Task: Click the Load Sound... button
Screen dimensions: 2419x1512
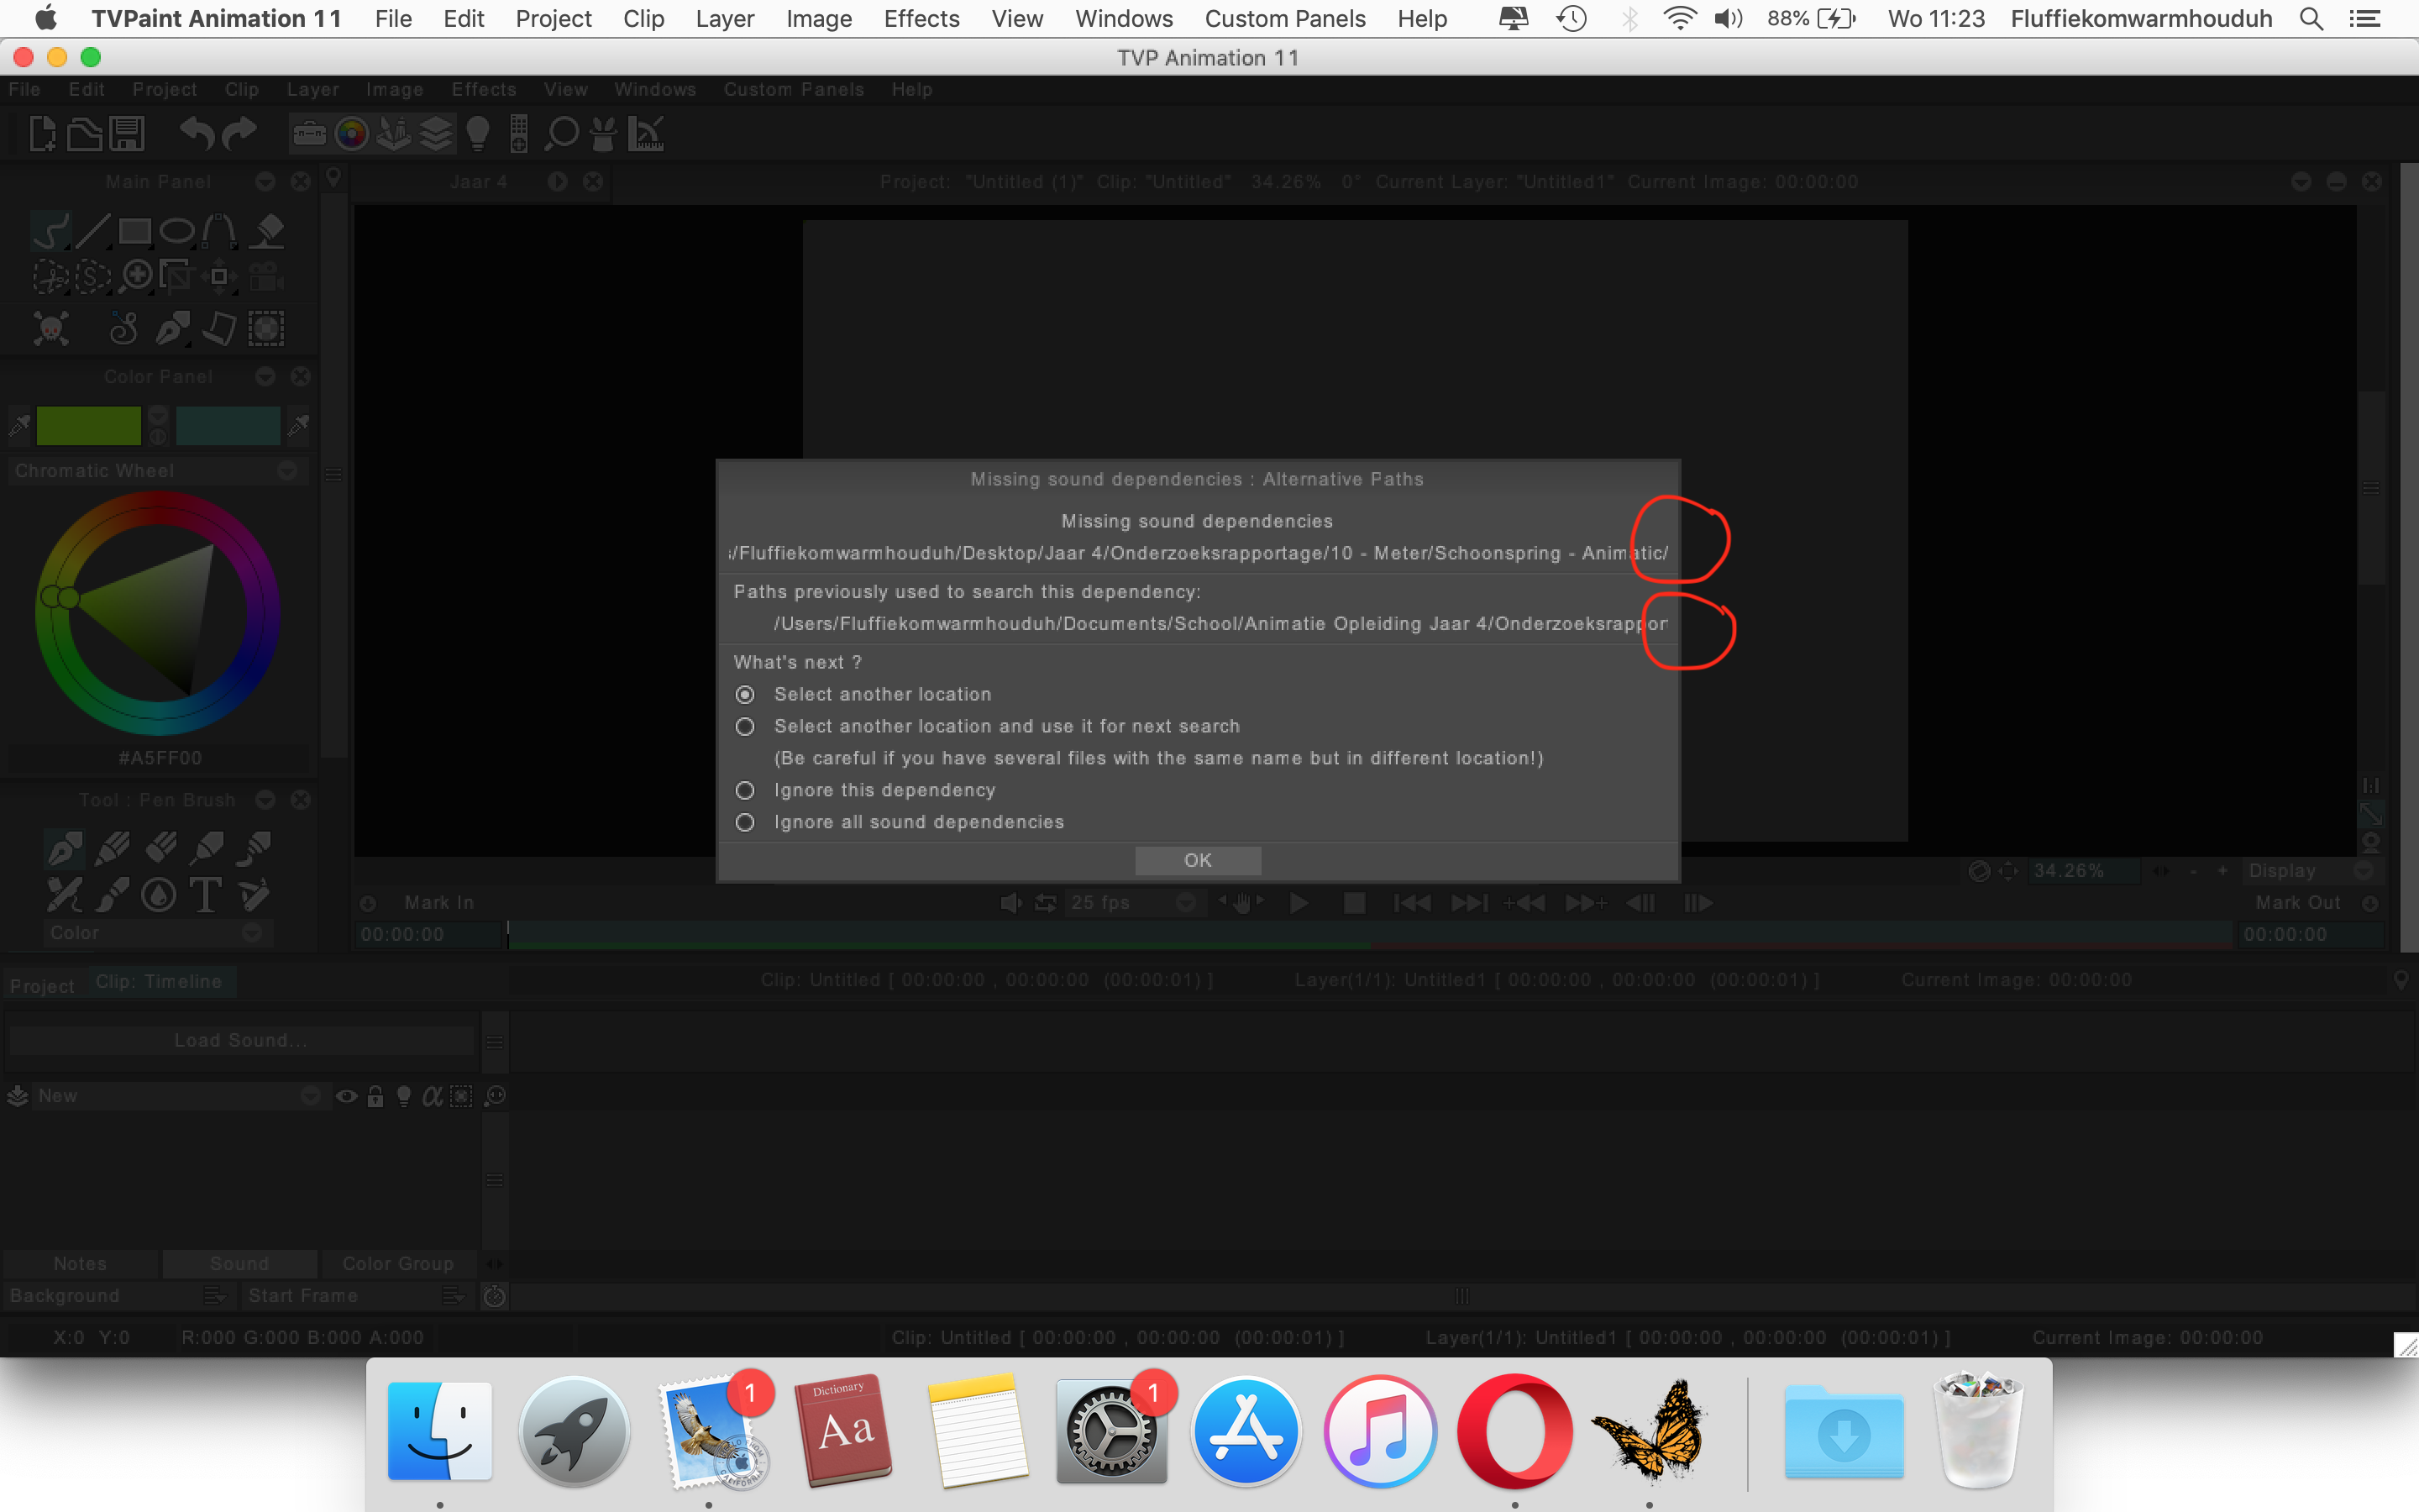Action: click(x=241, y=1040)
